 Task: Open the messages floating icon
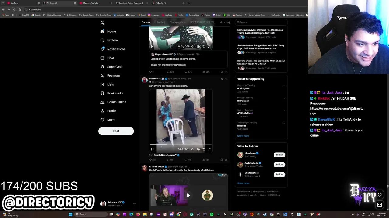point(380,205)
